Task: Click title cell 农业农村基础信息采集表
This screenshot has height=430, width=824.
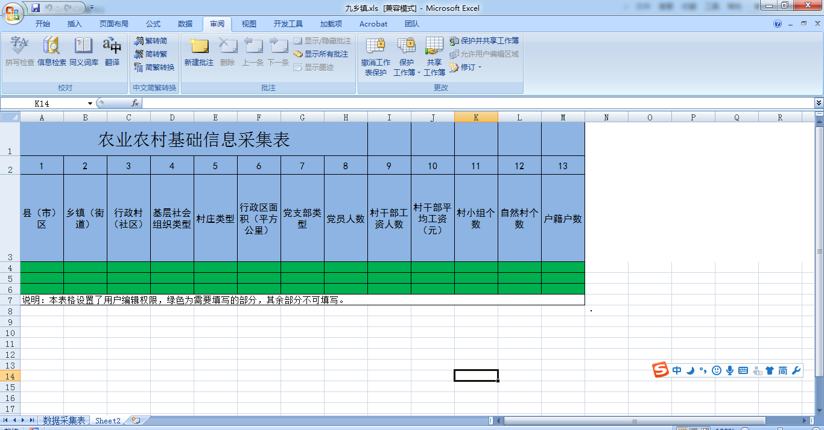Action: point(194,139)
